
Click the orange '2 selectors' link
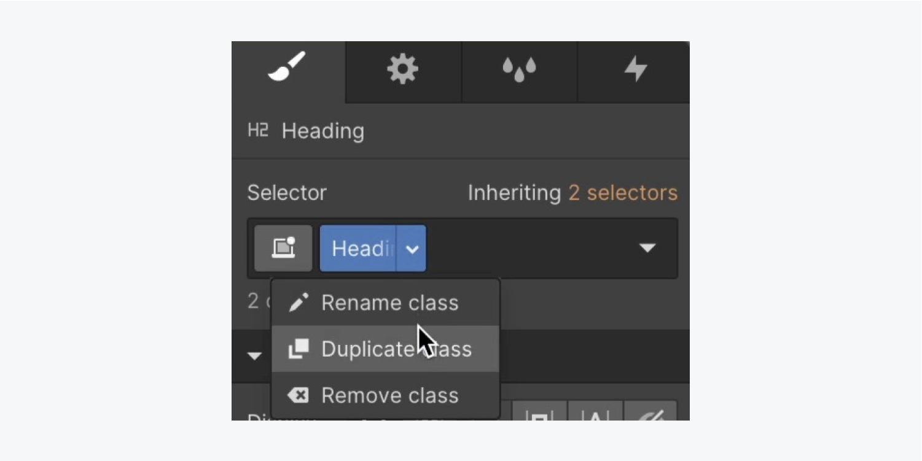tap(623, 193)
